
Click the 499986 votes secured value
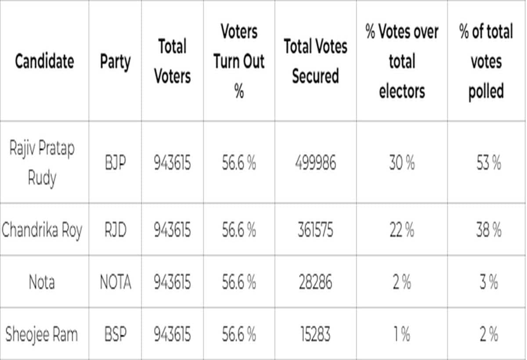click(x=315, y=163)
